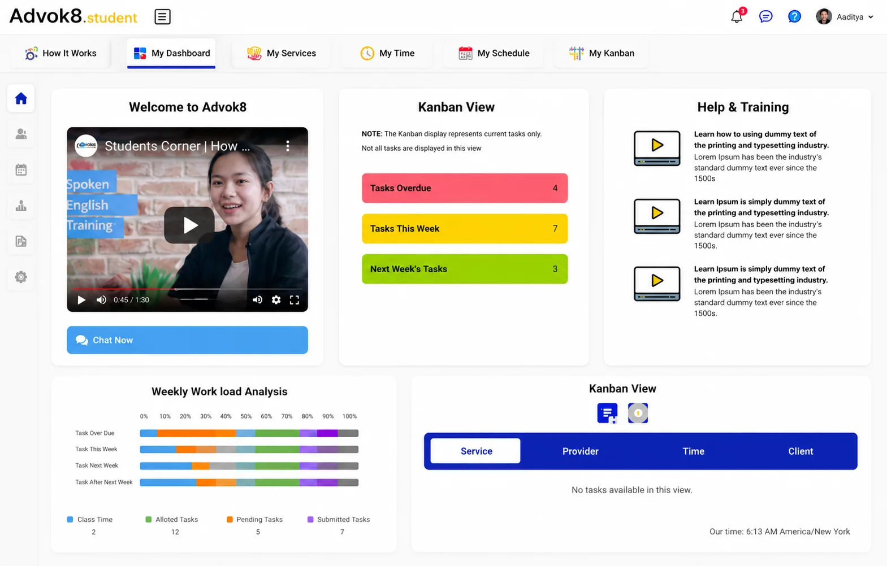Open video settings gear icon
Screen dimensions: 887x566
pyautogui.click(x=276, y=300)
